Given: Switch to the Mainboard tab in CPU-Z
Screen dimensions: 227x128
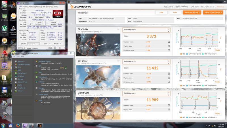Looking at the screenshot, I should point(32,7).
